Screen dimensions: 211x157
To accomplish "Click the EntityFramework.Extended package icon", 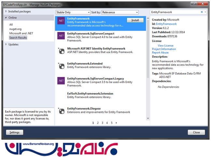I will point(61,66).
